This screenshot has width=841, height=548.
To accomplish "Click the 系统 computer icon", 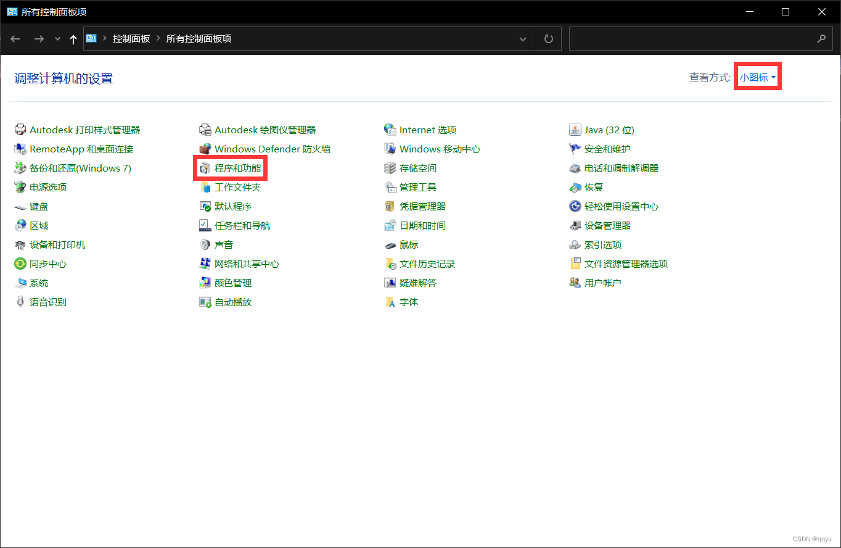I will coord(20,283).
